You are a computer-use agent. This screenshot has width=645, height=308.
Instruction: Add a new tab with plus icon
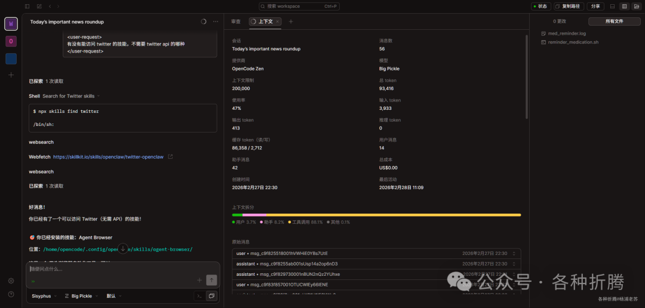coord(291,21)
